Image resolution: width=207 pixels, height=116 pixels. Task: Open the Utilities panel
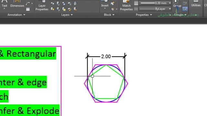coord(196,4)
